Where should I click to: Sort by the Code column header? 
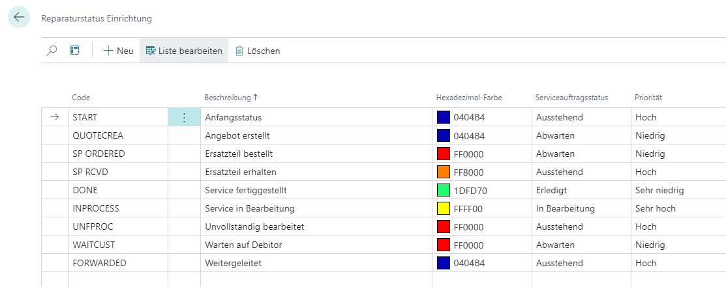tap(81, 98)
